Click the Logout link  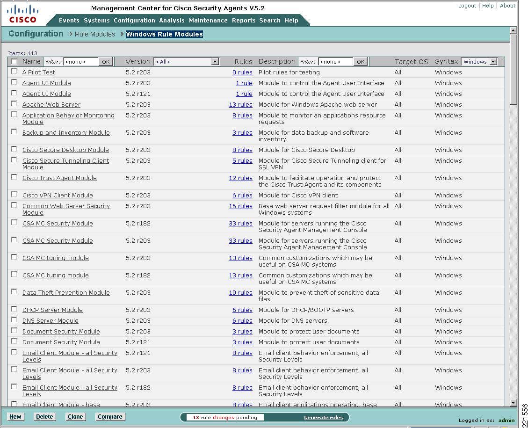[x=467, y=6]
